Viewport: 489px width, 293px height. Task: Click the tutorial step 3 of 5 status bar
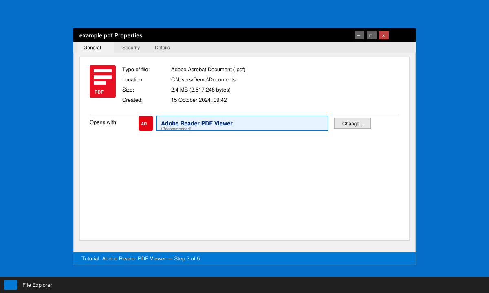[244, 258]
